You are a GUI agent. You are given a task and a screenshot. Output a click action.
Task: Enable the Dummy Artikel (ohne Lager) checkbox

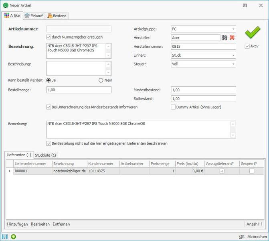[x=174, y=107]
